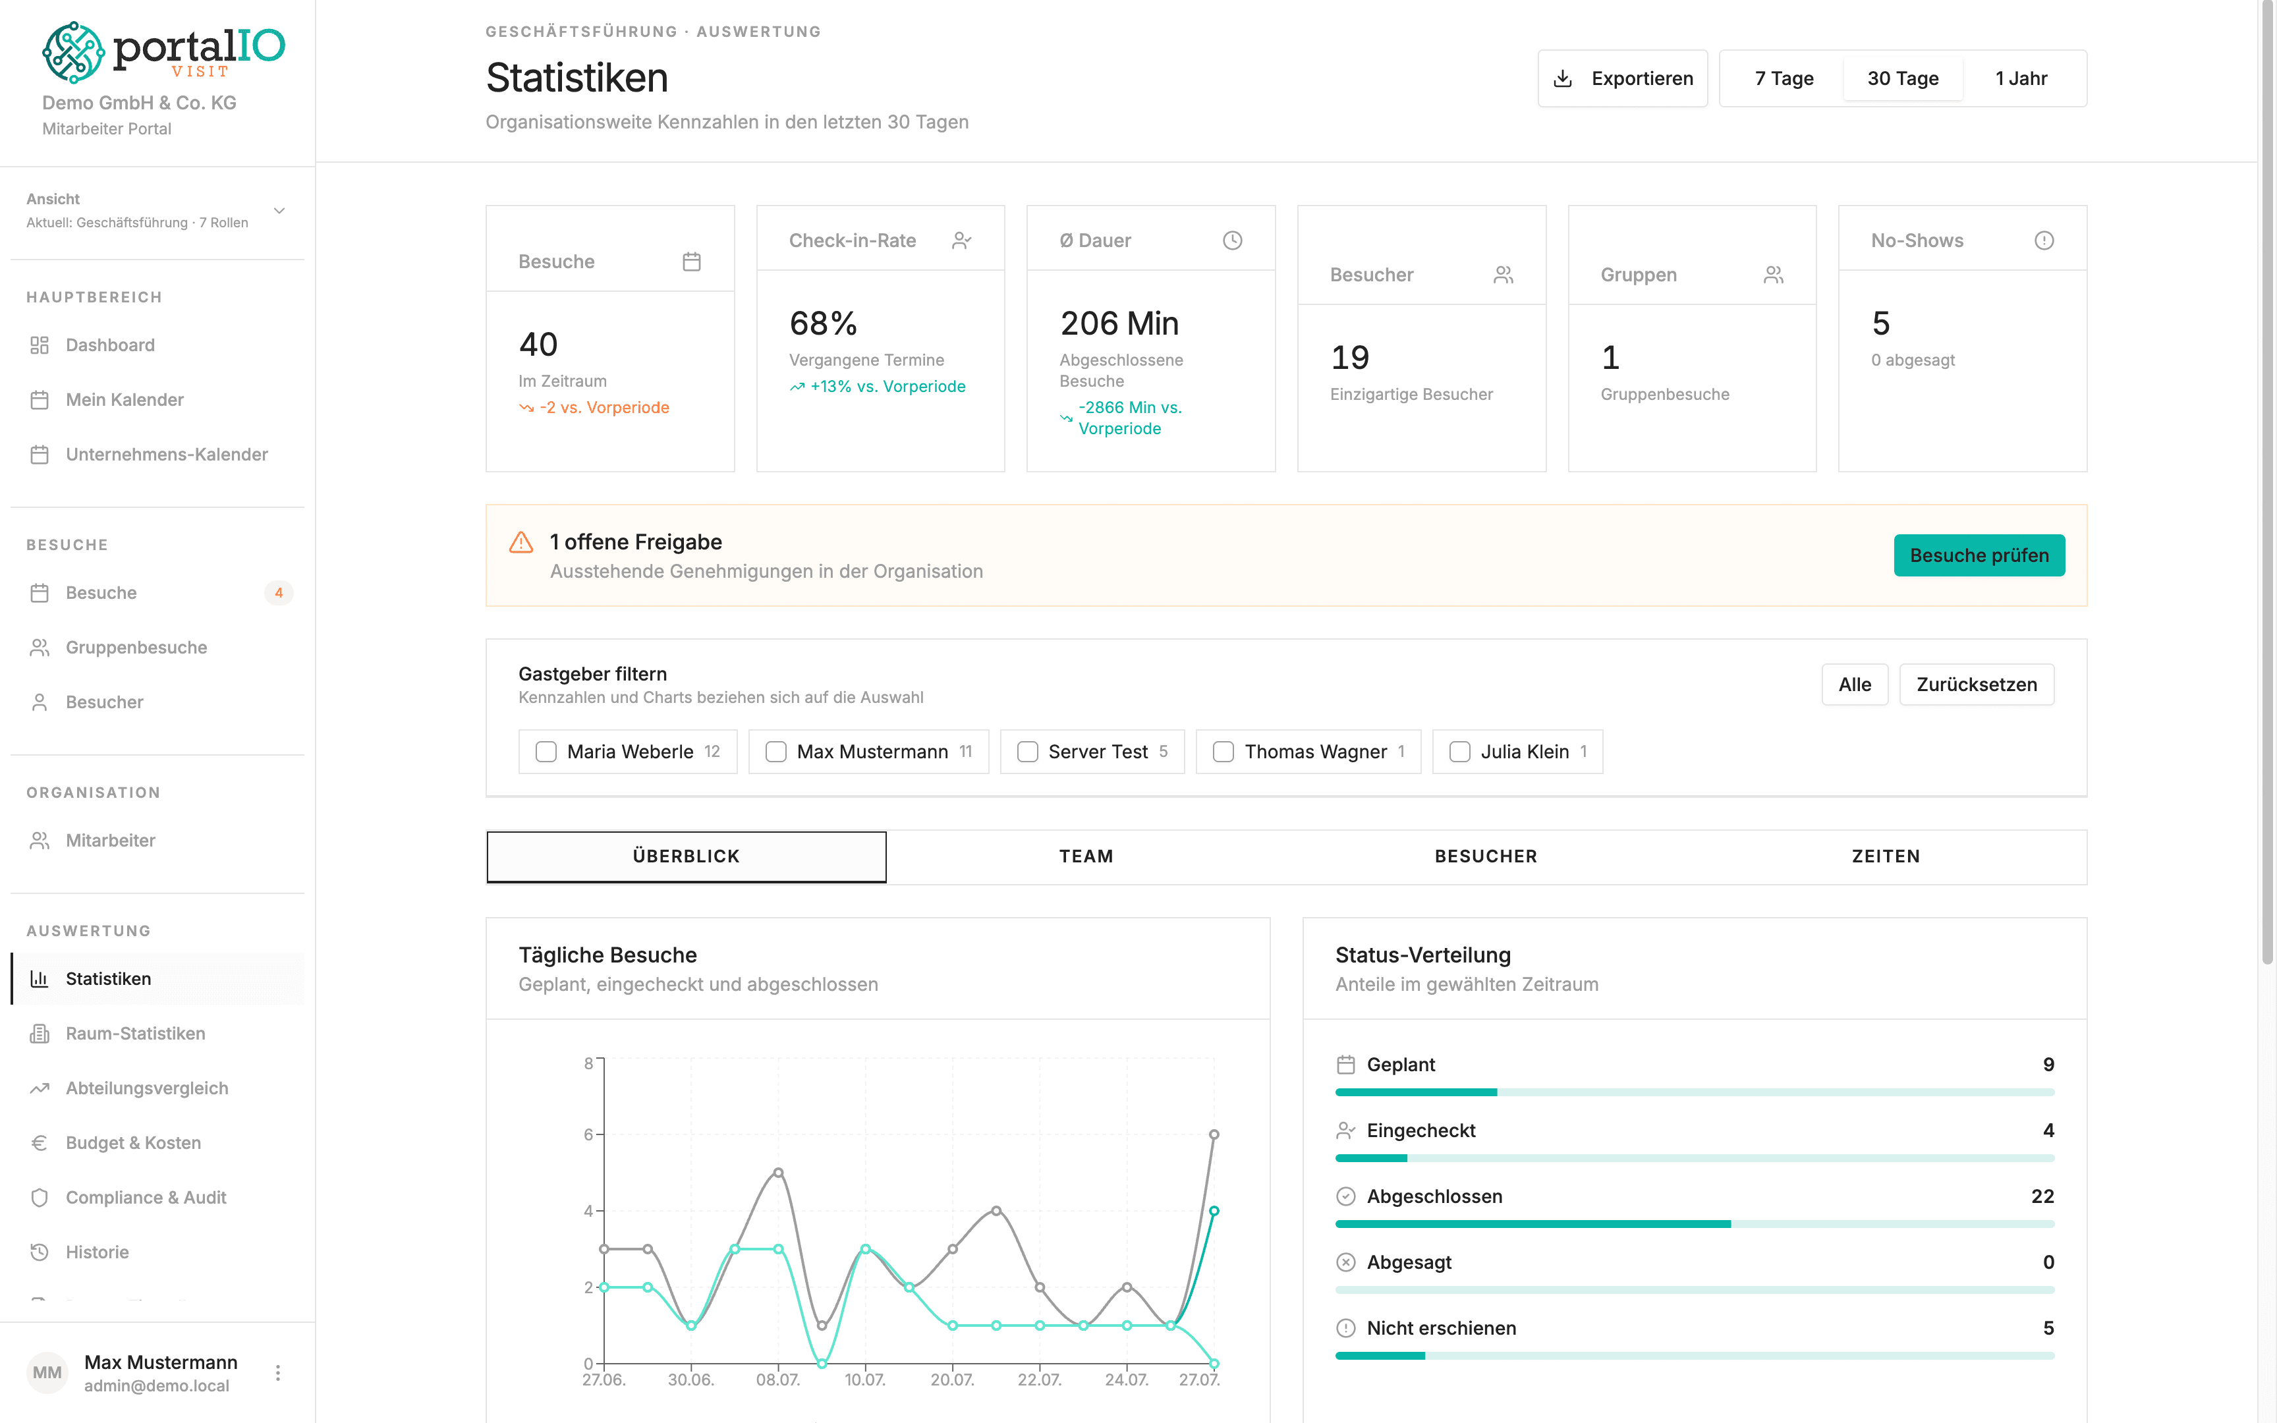Click the Eingecheckt user-check status icon
The image size is (2277, 1423).
click(1347, 1130)
